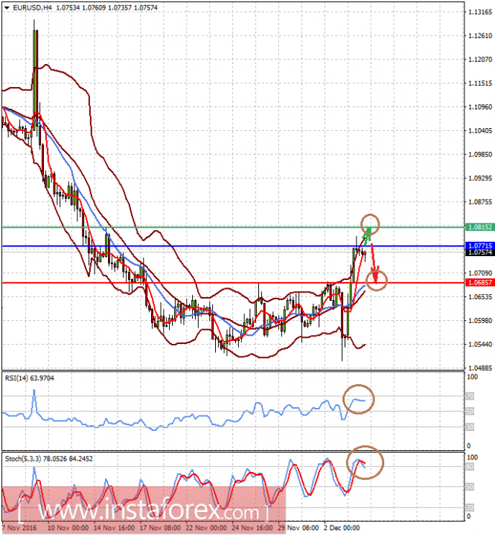Click the triangle arrow beside EURUSD,H4 title

click(x=6, y=7)
